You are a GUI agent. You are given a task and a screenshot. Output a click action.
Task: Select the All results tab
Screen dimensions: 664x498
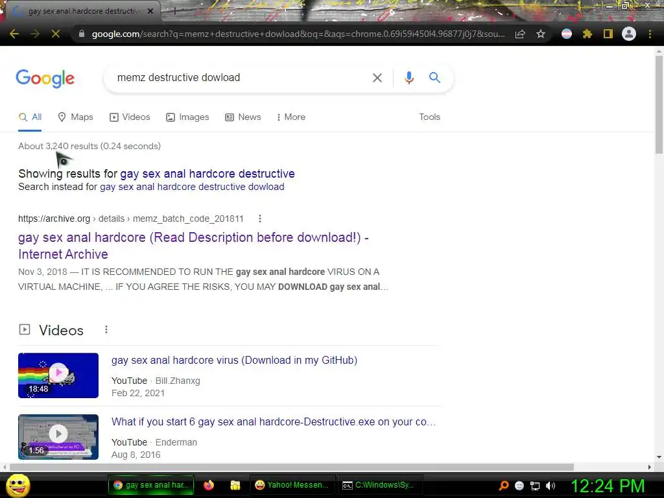click(30, 117)
